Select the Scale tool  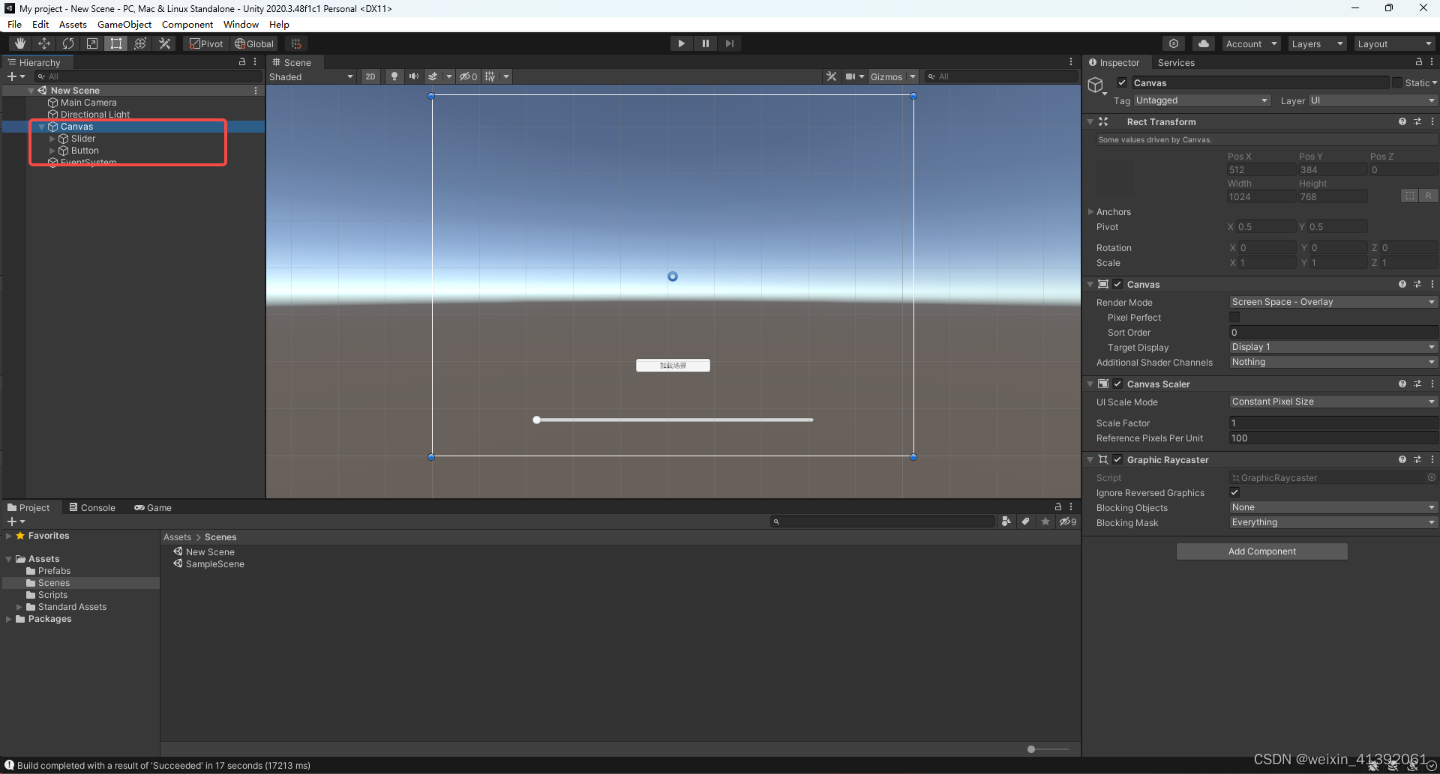tap(91, 43)
